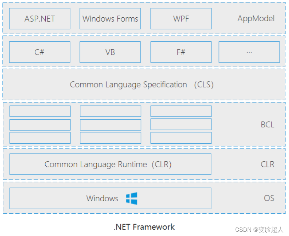
Task: Select the top-left empty box in BCL layer
Action: [40, 111]
